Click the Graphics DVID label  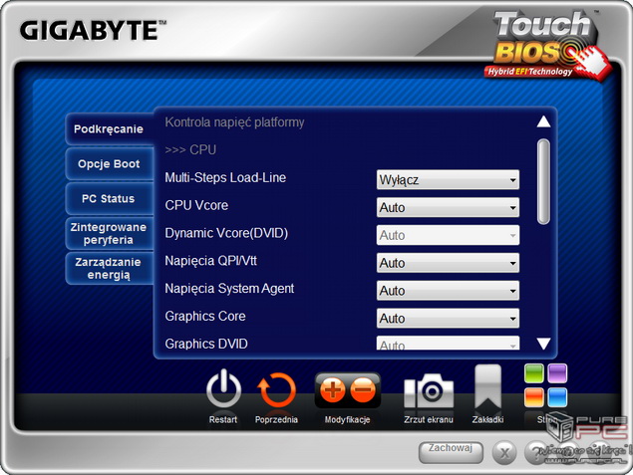[x=206, y=344]
